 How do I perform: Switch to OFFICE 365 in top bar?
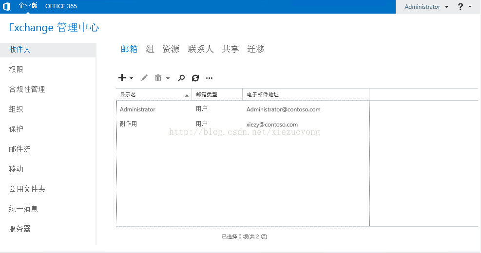click(x=61, y=6)
